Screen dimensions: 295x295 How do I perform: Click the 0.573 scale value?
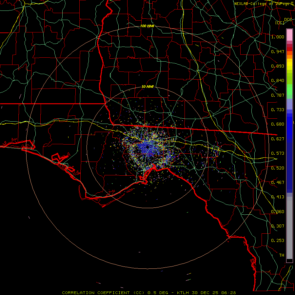coord(278,153)
